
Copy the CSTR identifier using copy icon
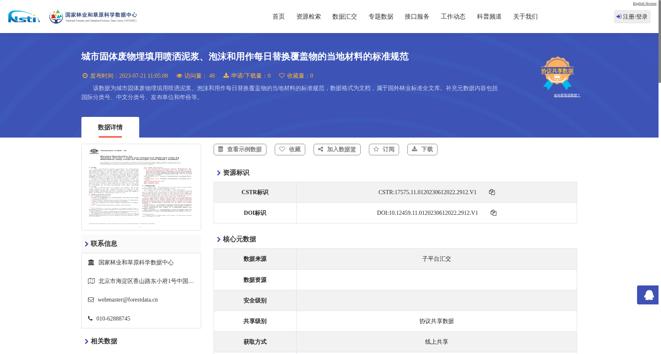[492, 192]
